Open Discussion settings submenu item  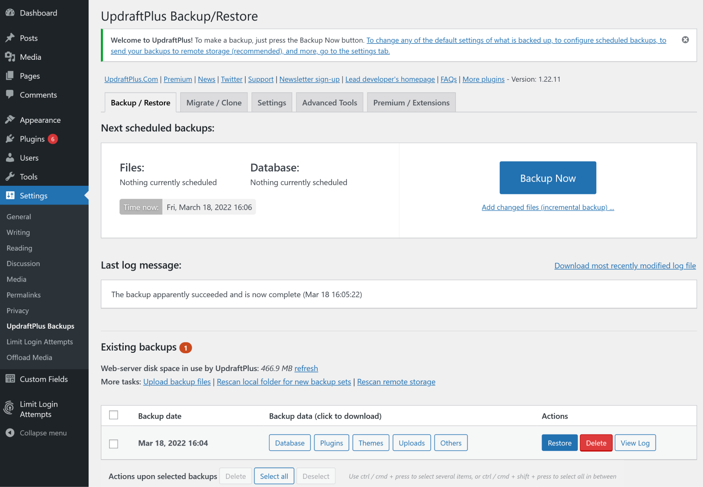tap(23, 263)
